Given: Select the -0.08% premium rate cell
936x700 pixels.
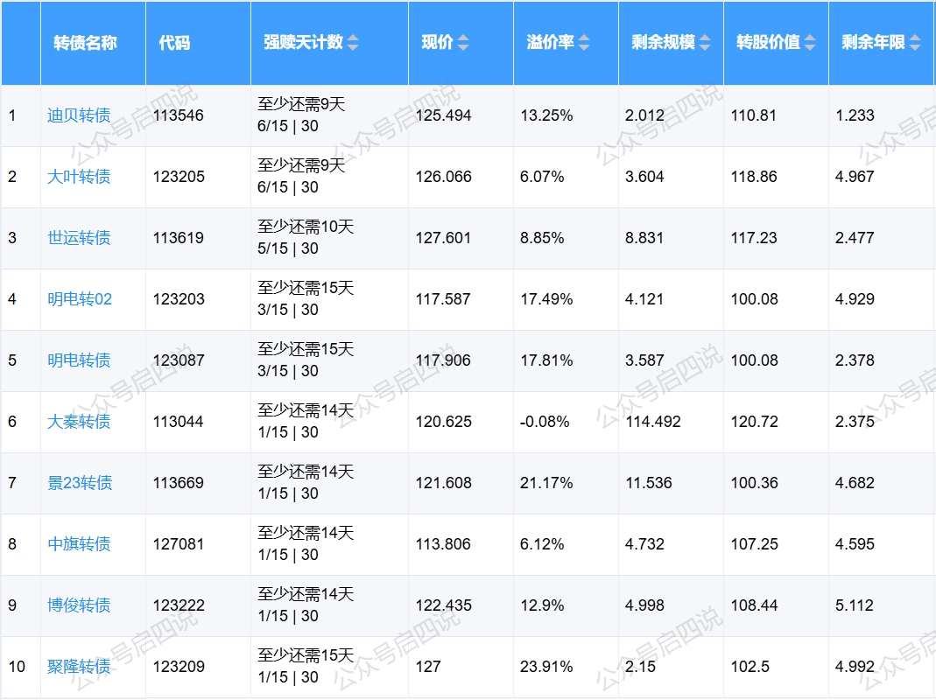Looking at the screenshot, I should coord(545,422).
